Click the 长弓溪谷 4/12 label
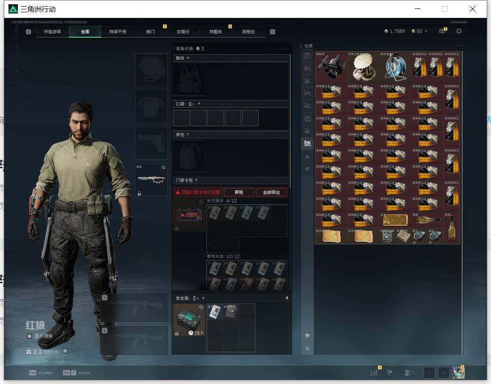Viewport: 491px width, 384px height. tap(222, 201)
